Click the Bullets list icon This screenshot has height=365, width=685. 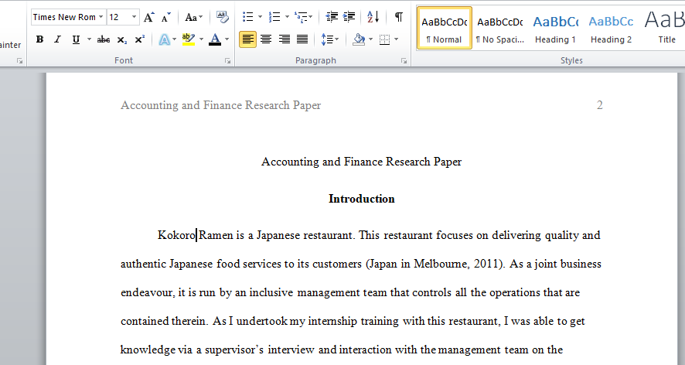[x=247, y=17]
